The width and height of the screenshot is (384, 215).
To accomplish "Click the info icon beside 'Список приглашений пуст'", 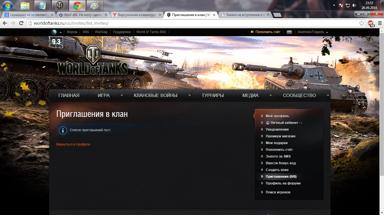I will [63, 130].
